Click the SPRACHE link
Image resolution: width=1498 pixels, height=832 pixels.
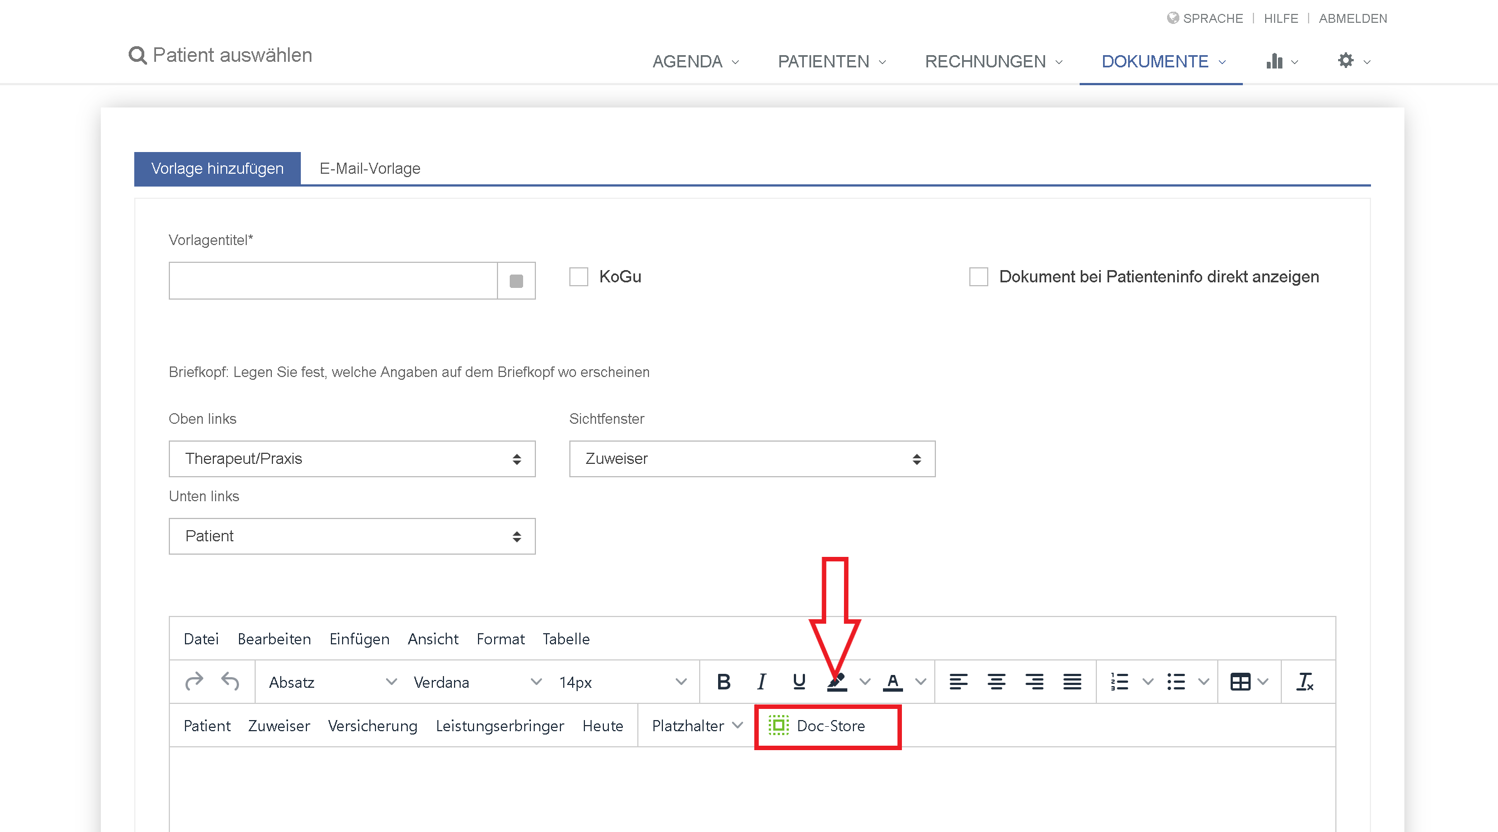1213,18
